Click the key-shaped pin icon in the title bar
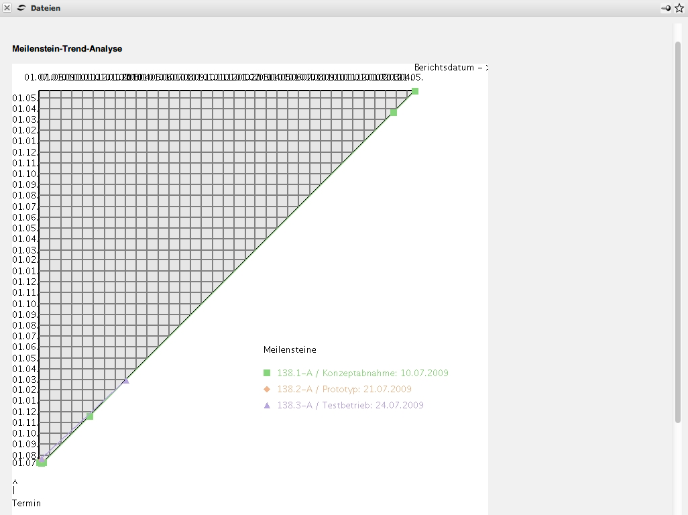The image size is (688, 515). (666, 8)
